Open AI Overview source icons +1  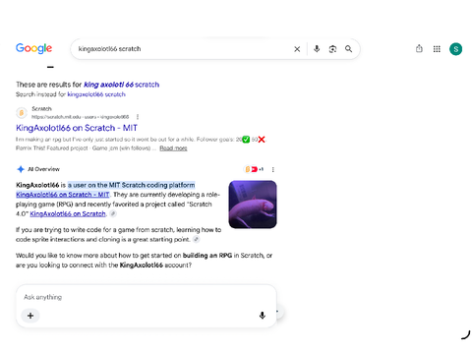[x=254, y=169]
